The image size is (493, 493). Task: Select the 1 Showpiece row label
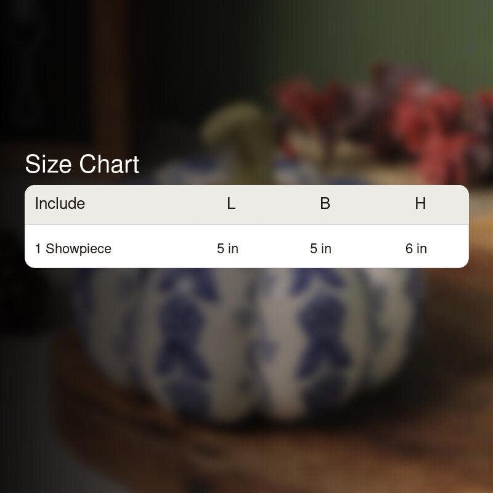coord(73,249)
